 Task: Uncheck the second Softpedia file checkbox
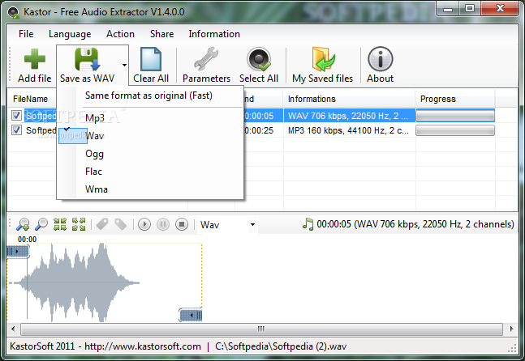tap(16, 130)
